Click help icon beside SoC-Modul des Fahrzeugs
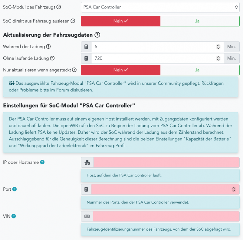The width and height of the screenshot is (243, 240). pyautogui.click(x=59, y=7)
